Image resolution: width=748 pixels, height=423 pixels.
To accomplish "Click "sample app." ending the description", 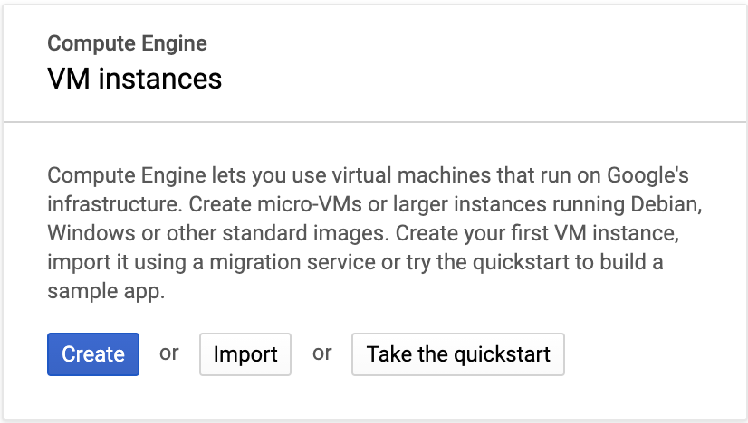I will pos(105,293).
